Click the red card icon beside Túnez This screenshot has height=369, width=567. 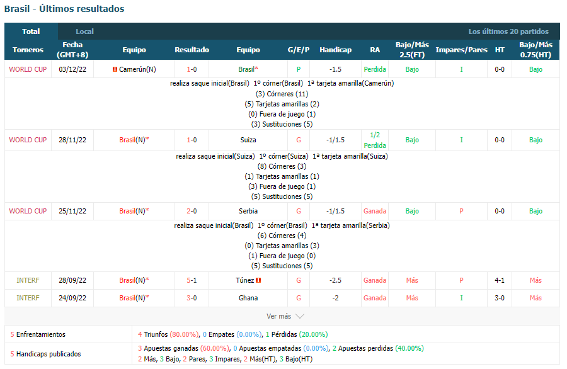tap(258, 280)
